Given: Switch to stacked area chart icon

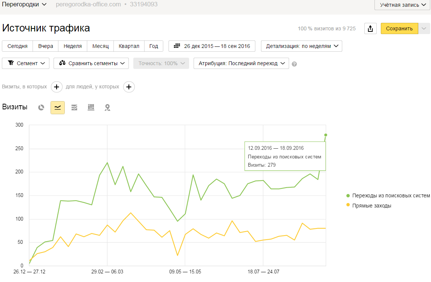Looking at the screenshot, I should click(x=74, y=107).
